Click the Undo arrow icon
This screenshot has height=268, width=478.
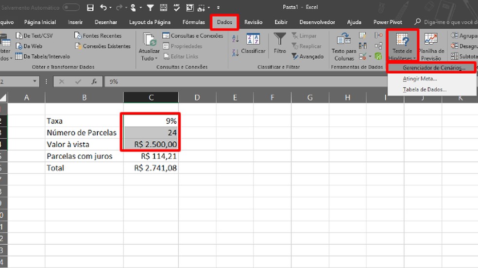point(103,7)
